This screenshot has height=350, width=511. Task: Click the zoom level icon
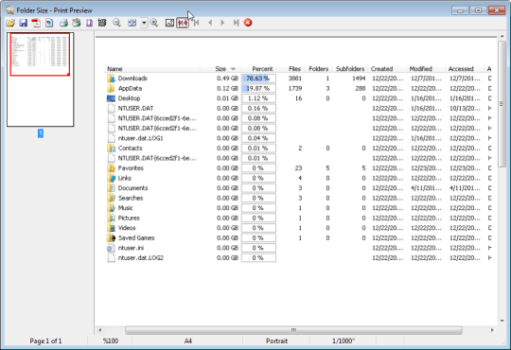tap(132, 23)
